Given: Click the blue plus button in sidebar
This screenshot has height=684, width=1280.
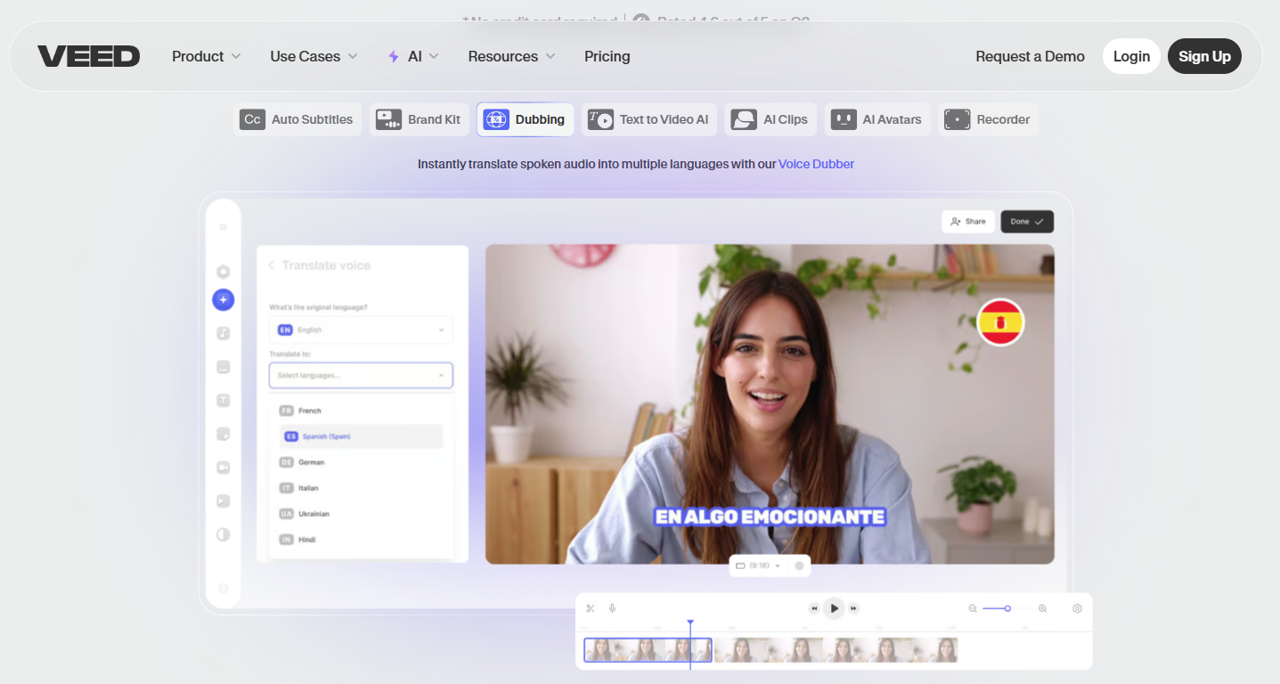Looking at the screenshot, I should pos(223,300).
